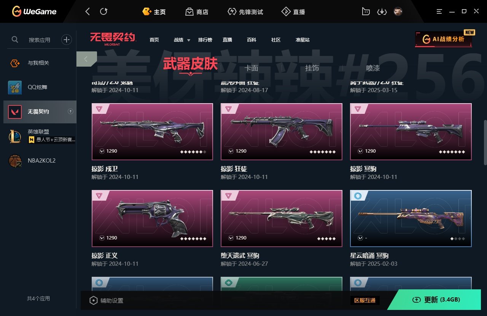Switch to the 卡面 tab
The height and width of the screenshot is (316, 487).
[251, 68]
